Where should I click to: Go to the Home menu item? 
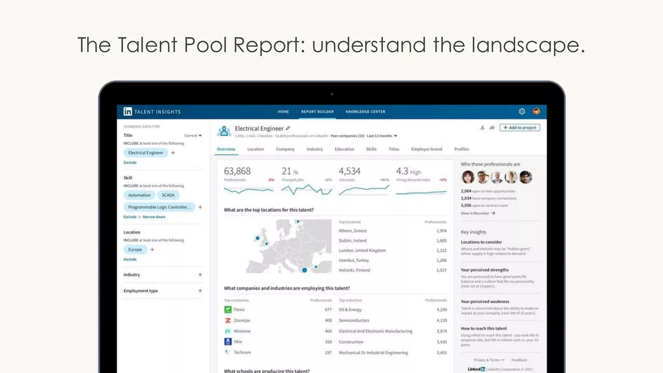point(283,112)
